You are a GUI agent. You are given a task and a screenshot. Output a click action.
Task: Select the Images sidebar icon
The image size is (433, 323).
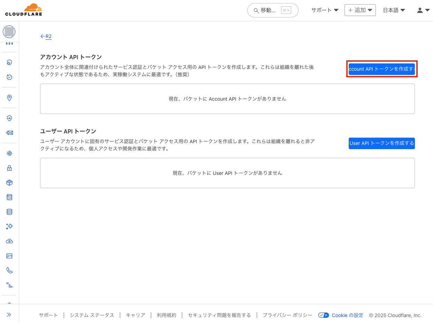(x=9, y=256)
